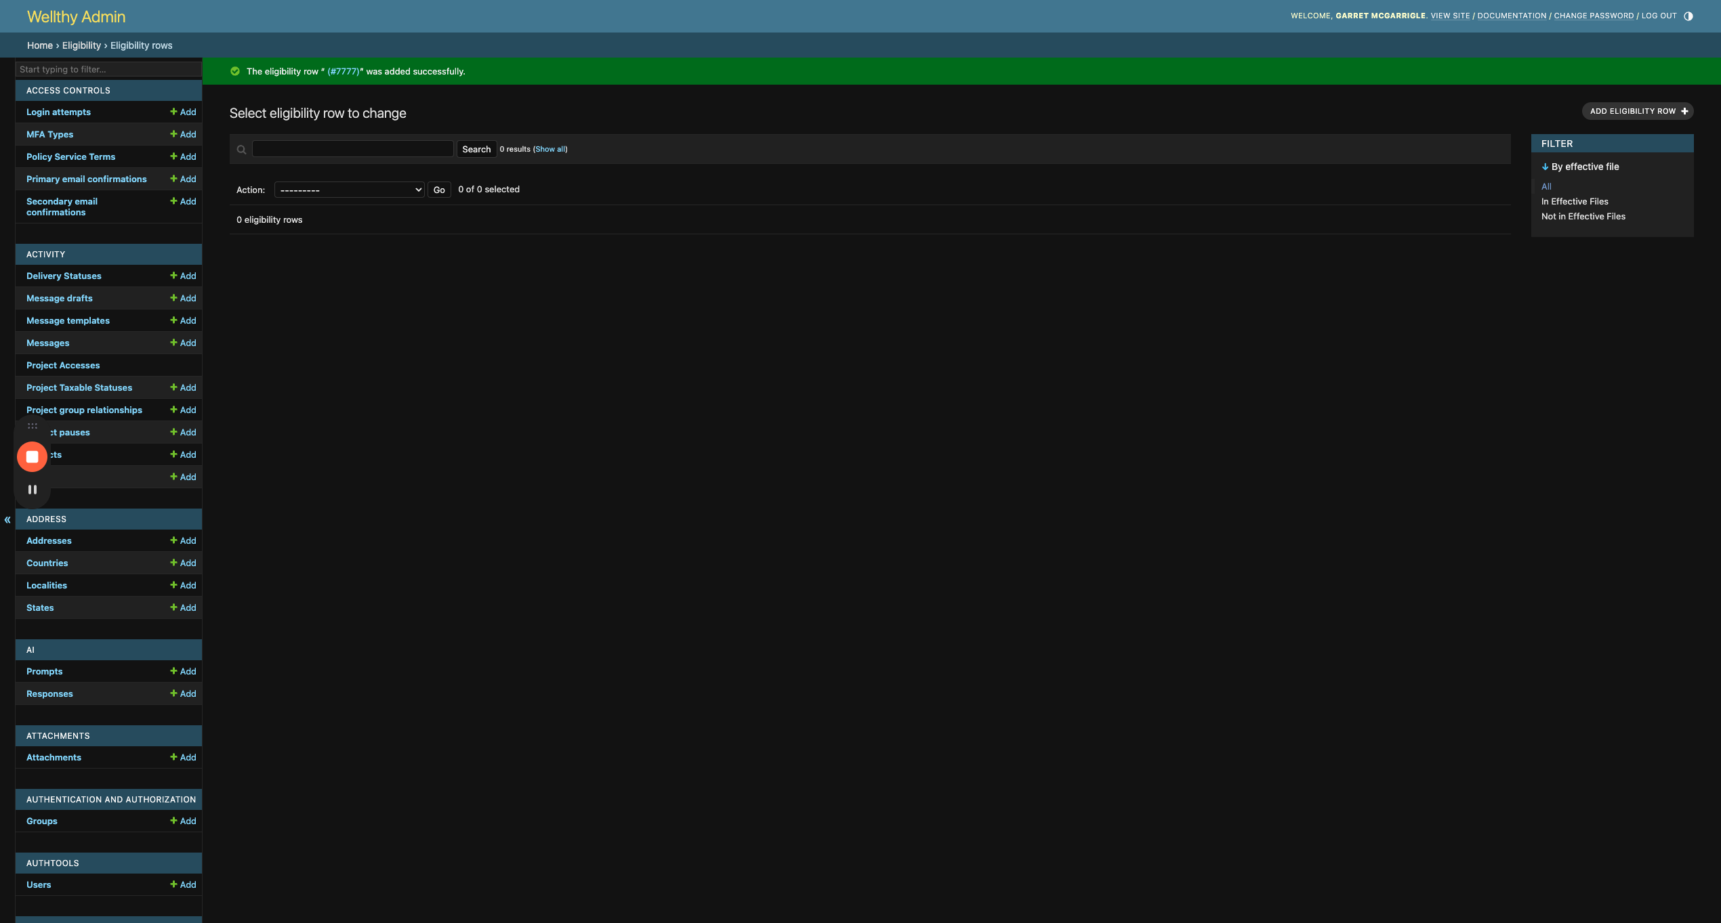The width and height of the screenshot is (1721, 923).
Task: Add a Project Taxable Status
Action: coord(183,387)
